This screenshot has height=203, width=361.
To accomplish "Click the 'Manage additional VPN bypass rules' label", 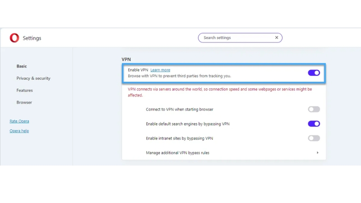I will click(177, 153).
